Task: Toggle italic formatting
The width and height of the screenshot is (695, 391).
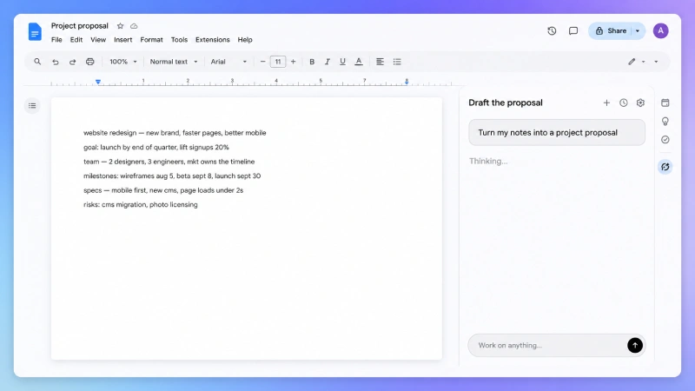Action: click(x=328, y=62)
